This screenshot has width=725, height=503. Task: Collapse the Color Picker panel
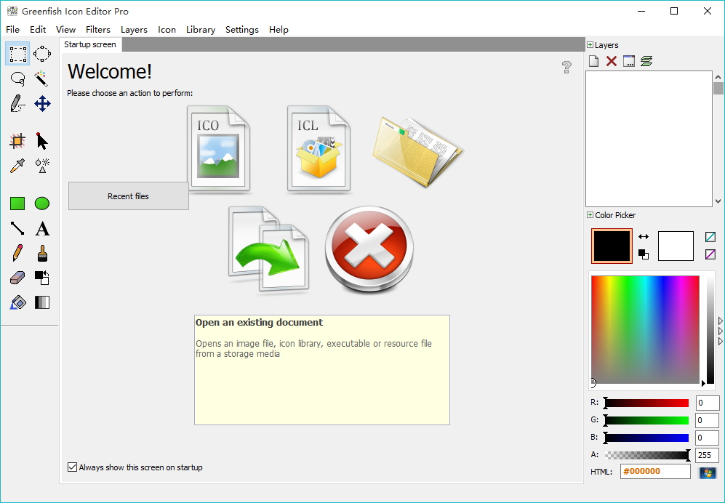tap(590, 215)
